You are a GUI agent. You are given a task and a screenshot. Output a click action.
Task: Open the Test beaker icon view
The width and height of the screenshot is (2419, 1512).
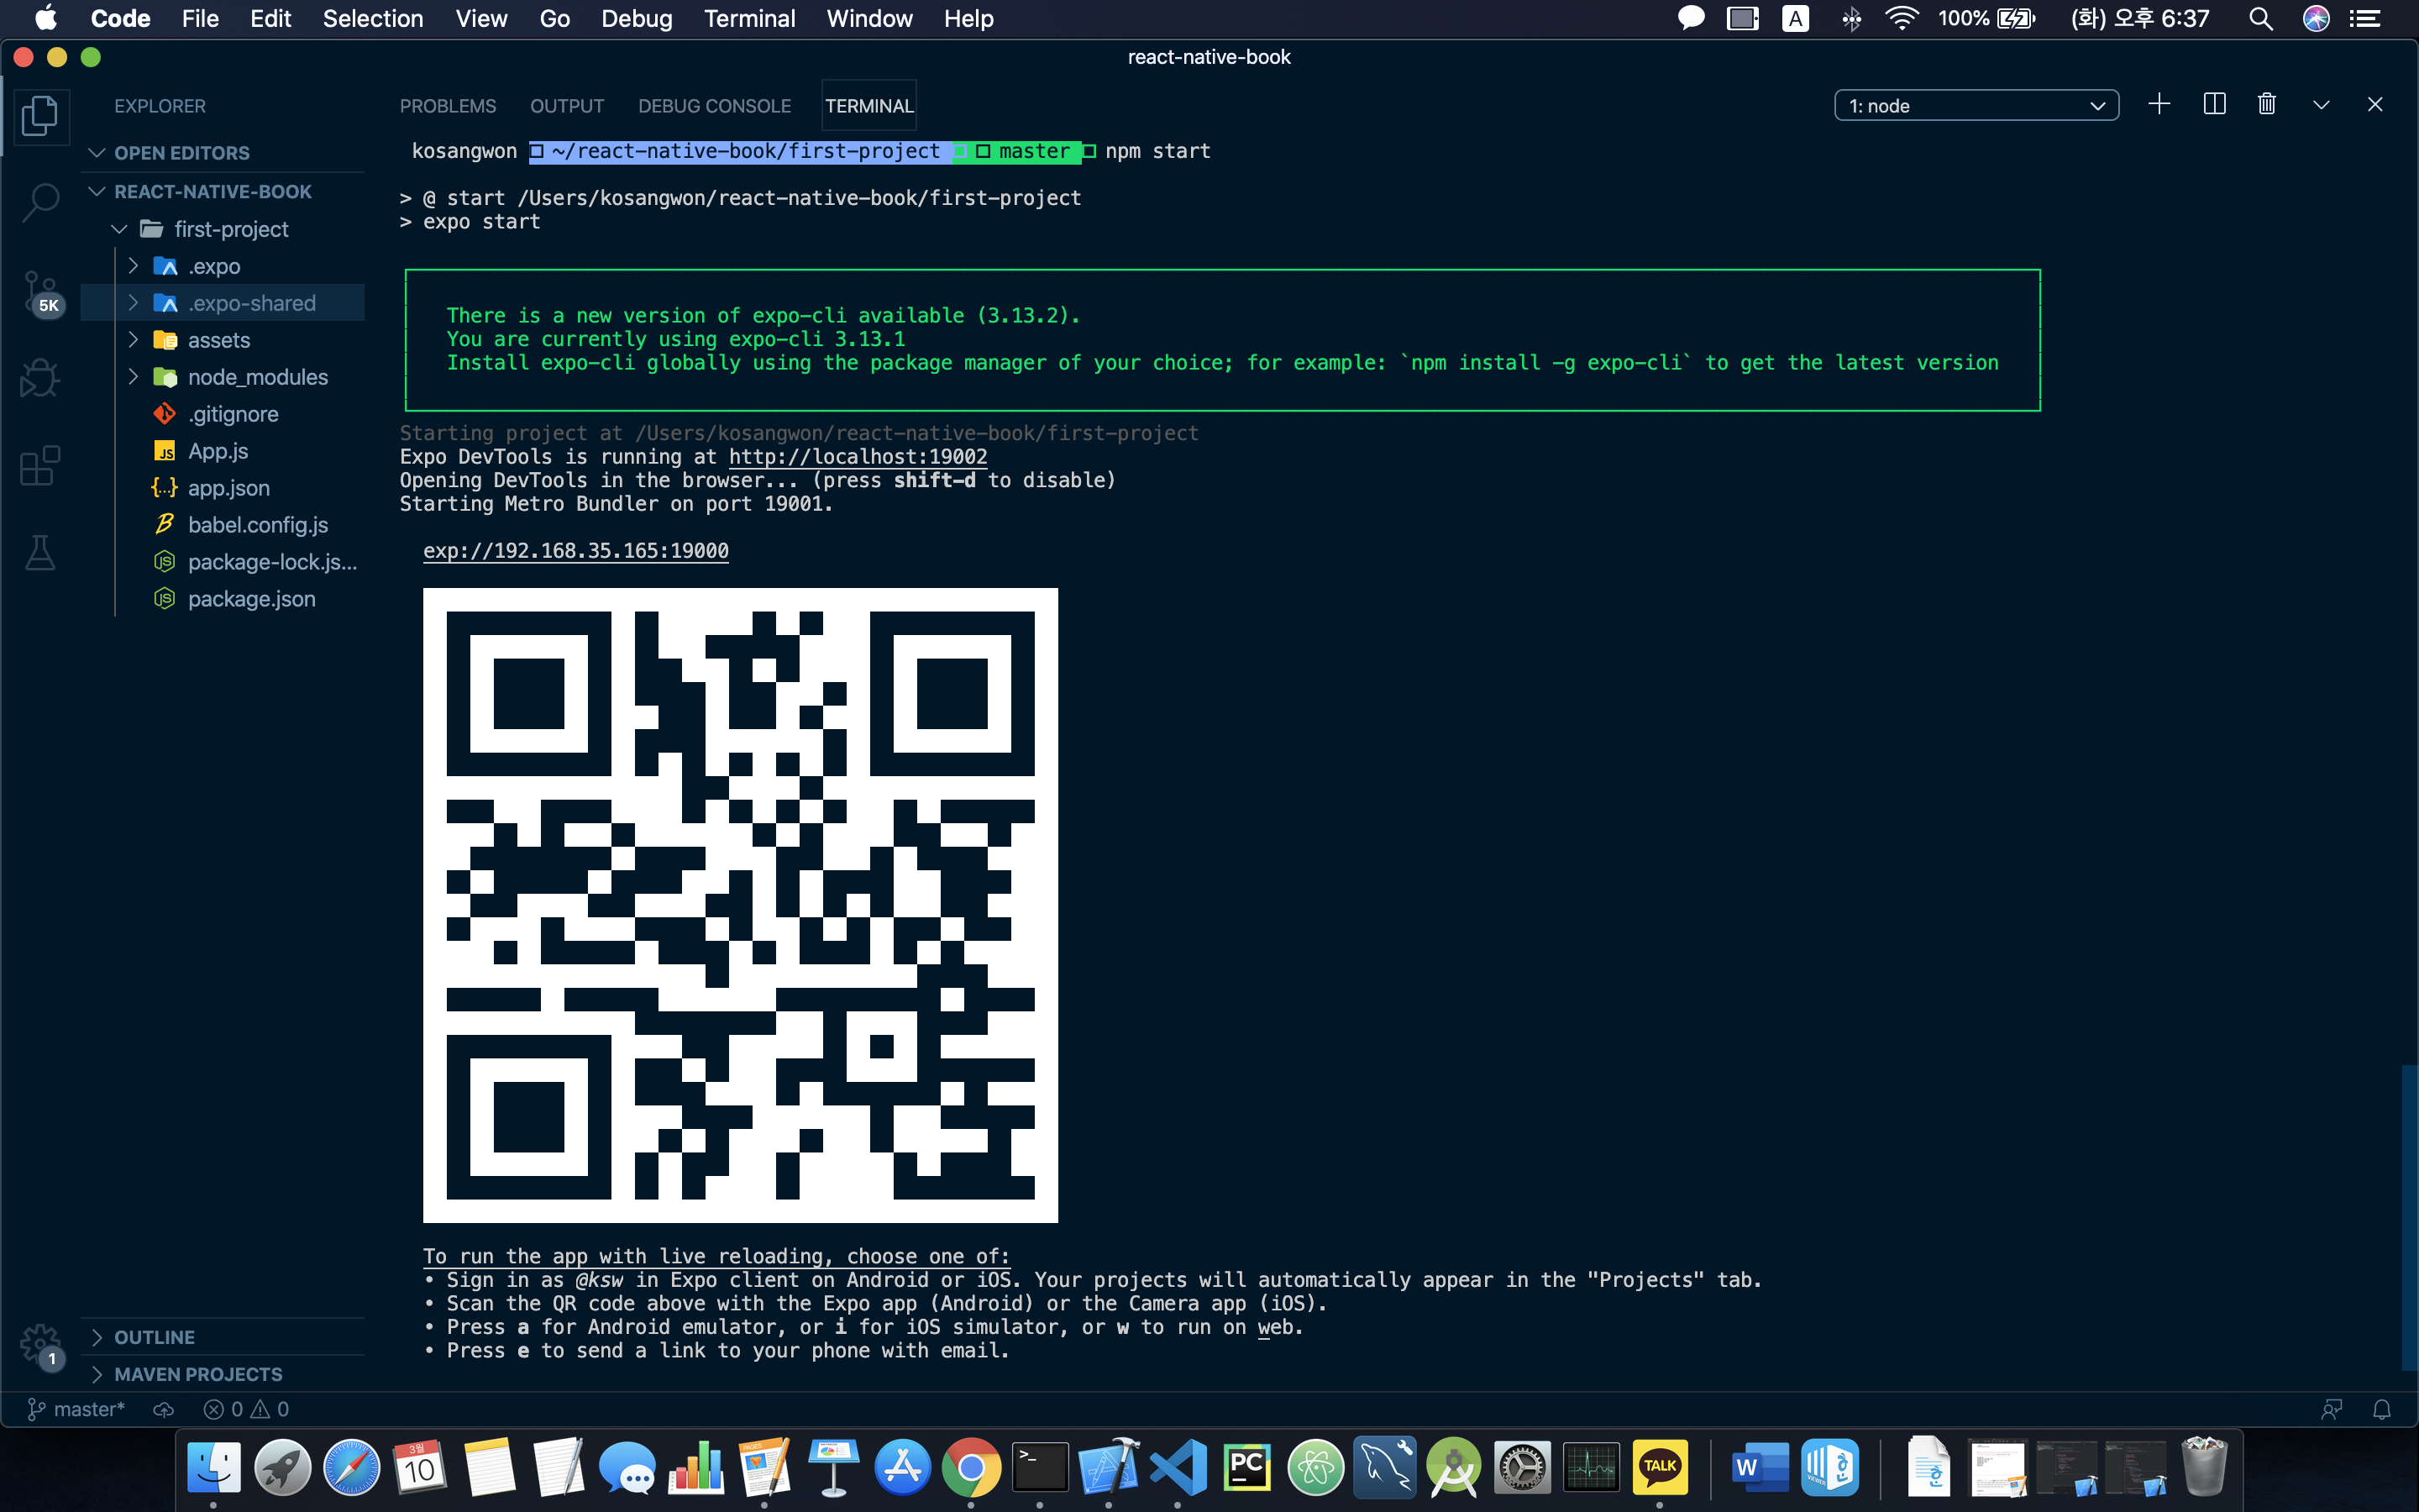(x=40, y=552)
